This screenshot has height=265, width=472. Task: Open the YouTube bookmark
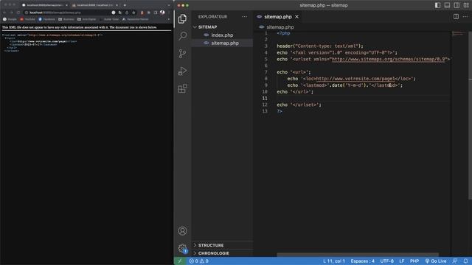[27, 19]
